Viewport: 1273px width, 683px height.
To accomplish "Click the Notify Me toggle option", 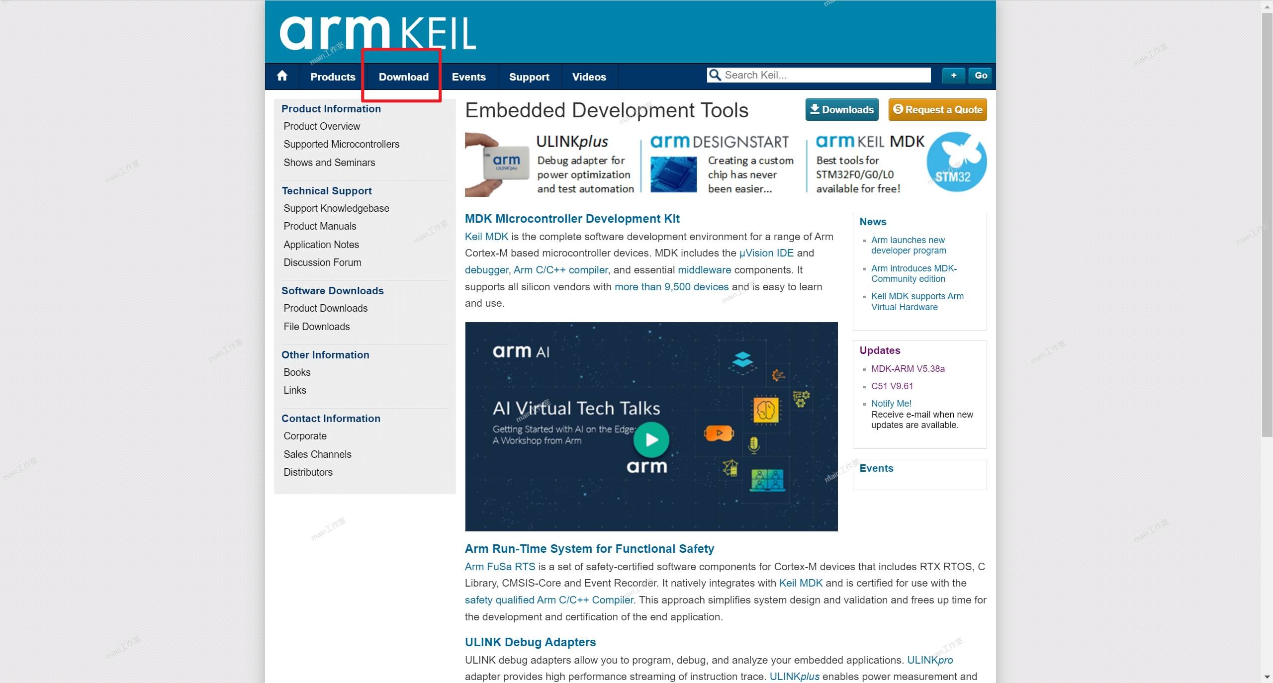I will click(x=891, y=403).
